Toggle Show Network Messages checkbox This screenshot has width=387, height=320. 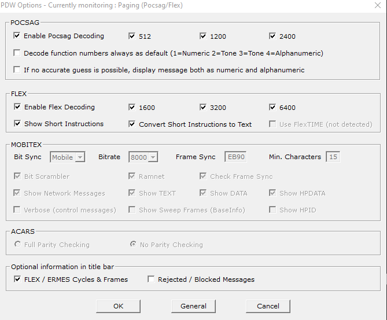[17, 193]
